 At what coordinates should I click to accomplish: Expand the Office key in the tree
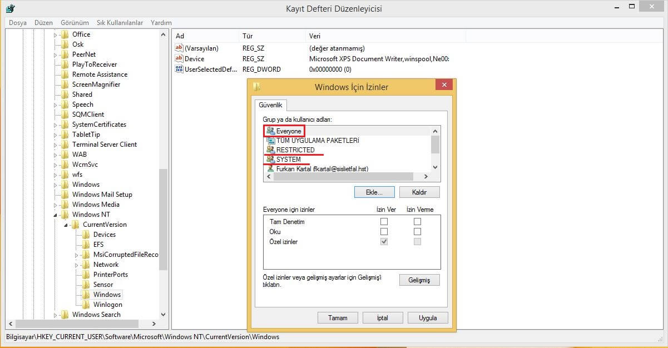56,34
